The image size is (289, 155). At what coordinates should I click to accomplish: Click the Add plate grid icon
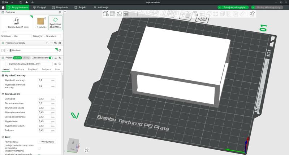[112, 14]
